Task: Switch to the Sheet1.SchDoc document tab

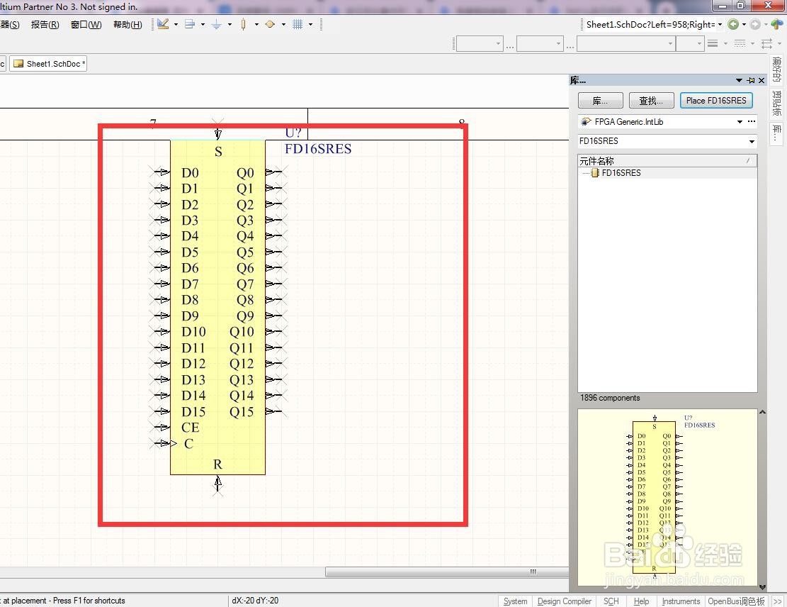Action: 49,64
